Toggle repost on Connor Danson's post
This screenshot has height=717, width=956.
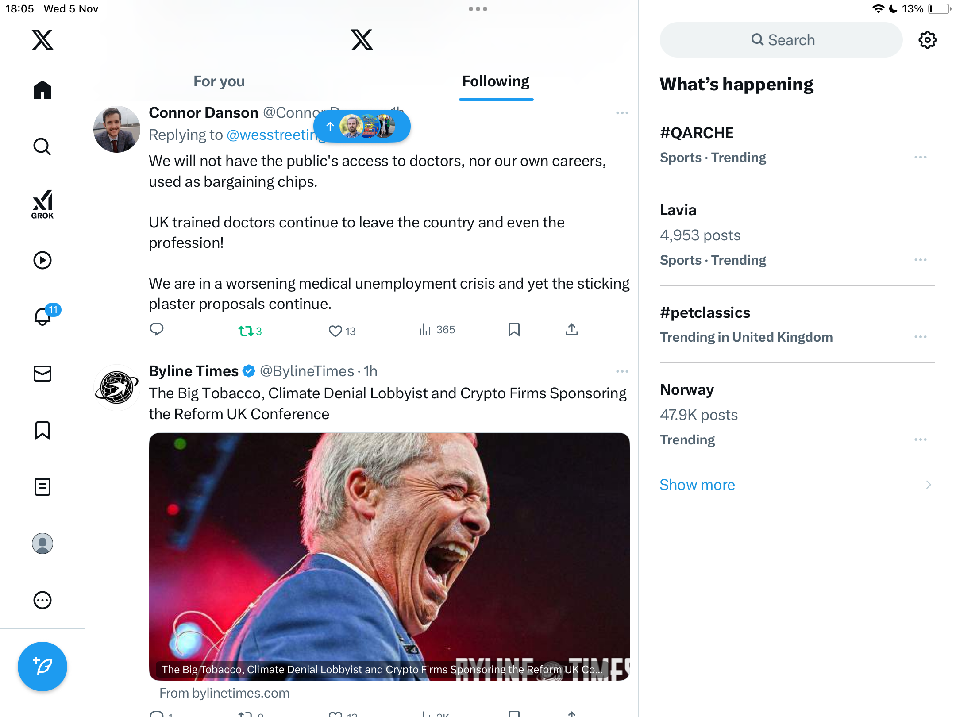click(246, 331)
